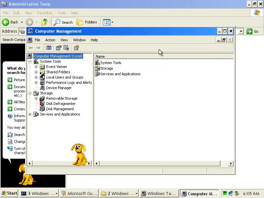Click Search button in Administrative Tools toolbar

(63, 22)
